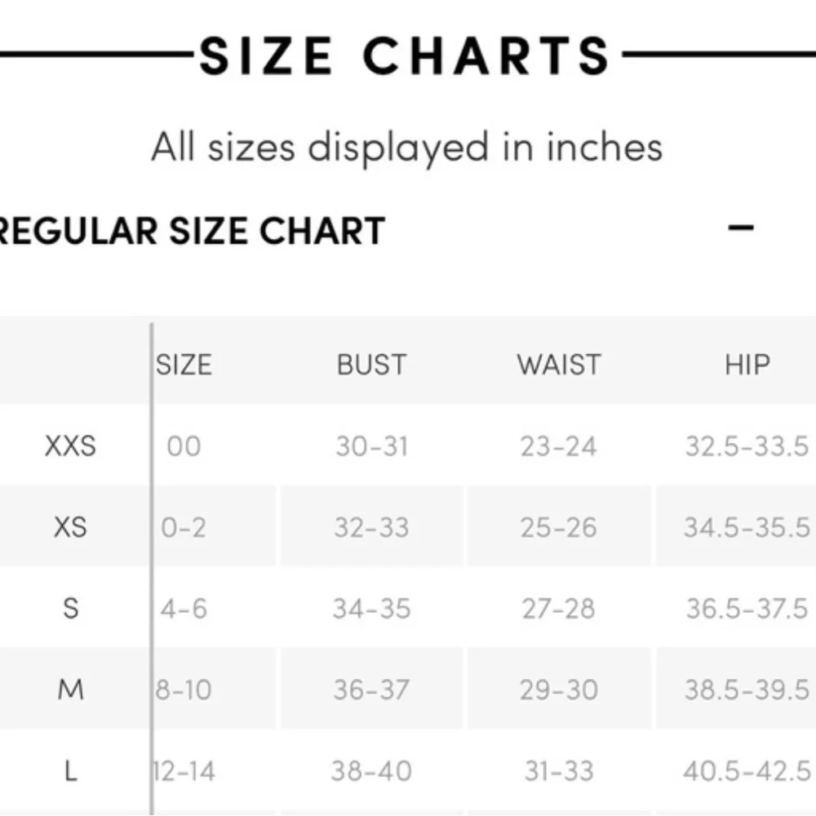Click the 34.5-35.5 hip cell

747,527
